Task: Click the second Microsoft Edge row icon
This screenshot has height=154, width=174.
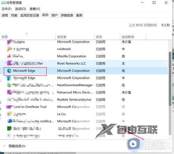Action: pyautogui.click(x=9, y=78)
